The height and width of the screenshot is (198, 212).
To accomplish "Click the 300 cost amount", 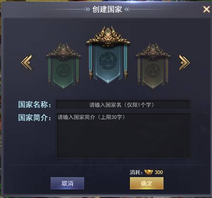I will coord(159,172).
